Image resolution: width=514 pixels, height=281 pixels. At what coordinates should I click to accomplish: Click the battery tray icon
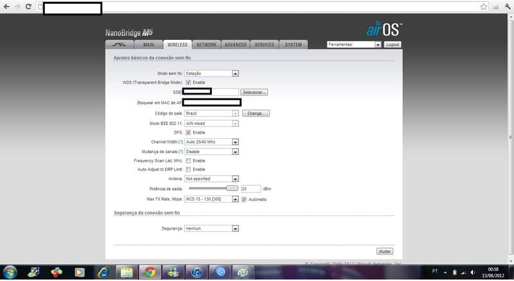(x=455, y=272)
